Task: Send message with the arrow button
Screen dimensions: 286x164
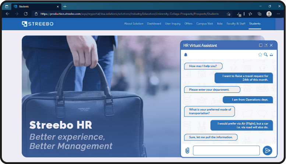Action: [x=267, y=150]
